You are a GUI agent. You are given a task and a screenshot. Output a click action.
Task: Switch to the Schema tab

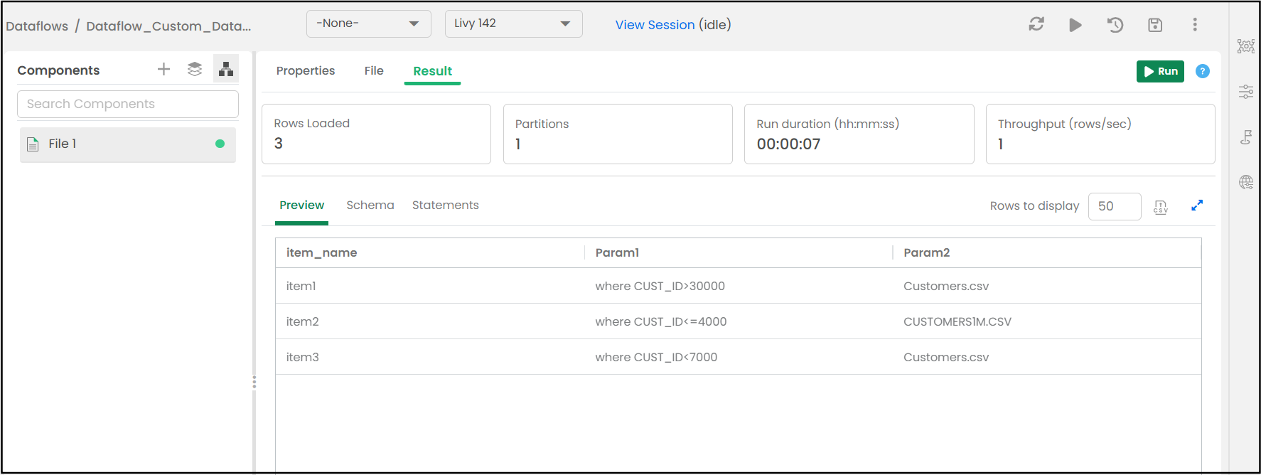tap(370, 205)
